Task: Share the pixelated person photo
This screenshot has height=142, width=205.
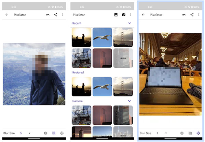Action: tap(56, 15)
